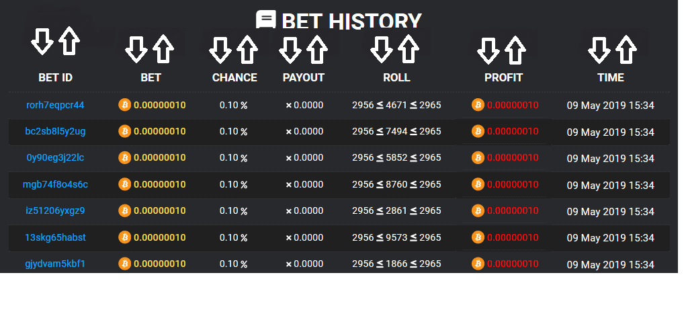
Task: Click the roll value 2956 ≤ 7494 ≤ 2965
Action: pyautogui.click(x=396, y=131)
